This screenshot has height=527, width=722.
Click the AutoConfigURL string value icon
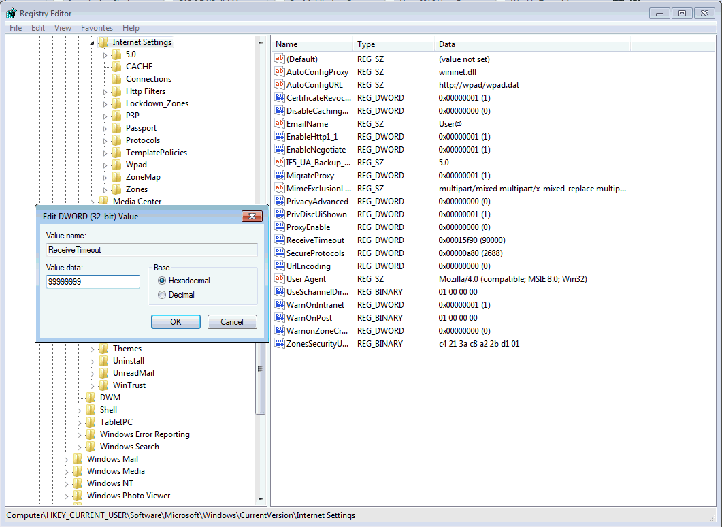[x=280, y=84]
